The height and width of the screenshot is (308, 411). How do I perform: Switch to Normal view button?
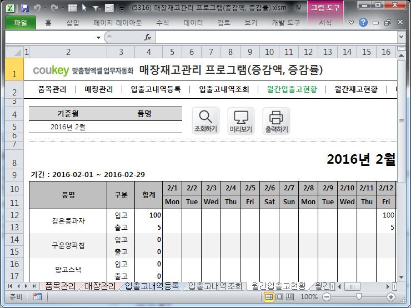269,297
